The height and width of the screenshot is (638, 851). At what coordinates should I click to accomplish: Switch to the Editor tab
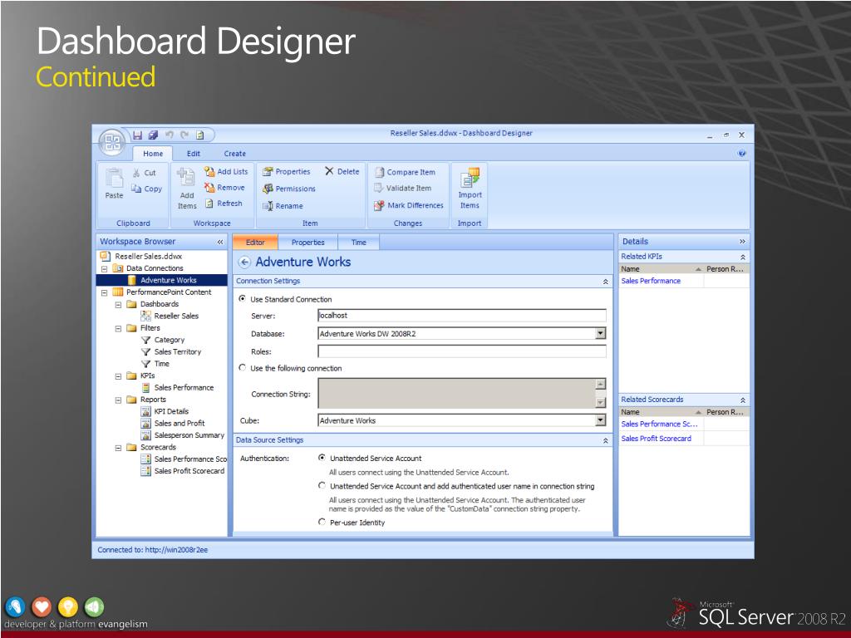pyautogui.click(x=255, y=243)
